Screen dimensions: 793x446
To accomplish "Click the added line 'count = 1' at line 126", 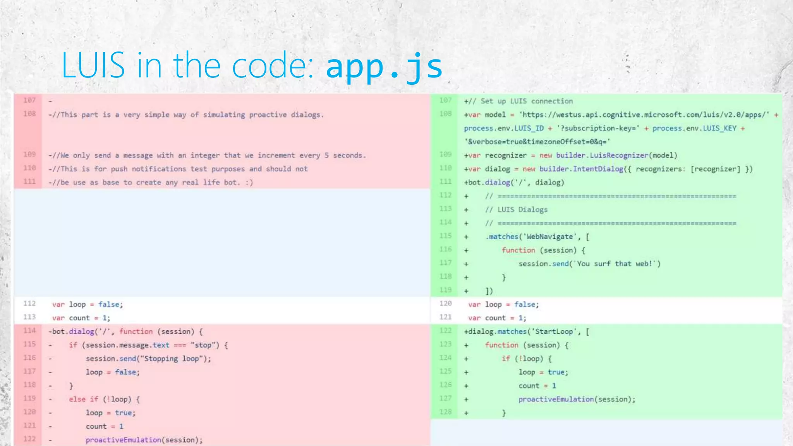I will click(x=537, y=386).
